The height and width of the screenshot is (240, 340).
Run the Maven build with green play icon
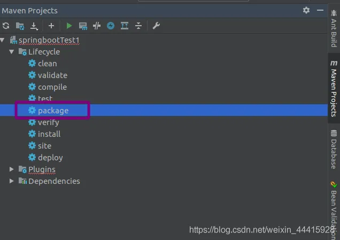click(x=69, y=26)
